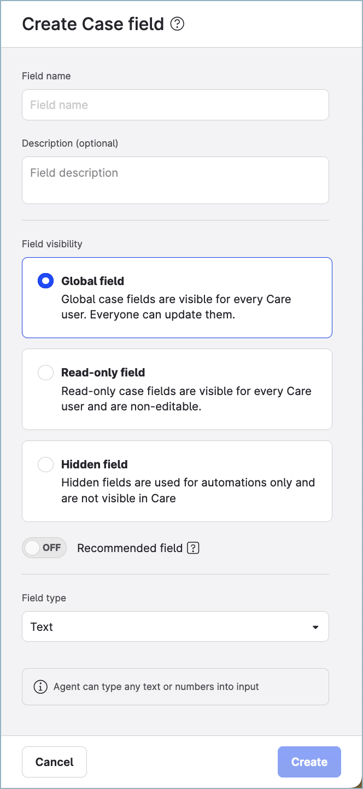This screenshot has width=363, height=789.
Task: Expand the Text field type selector
Action: pos(175,626)
